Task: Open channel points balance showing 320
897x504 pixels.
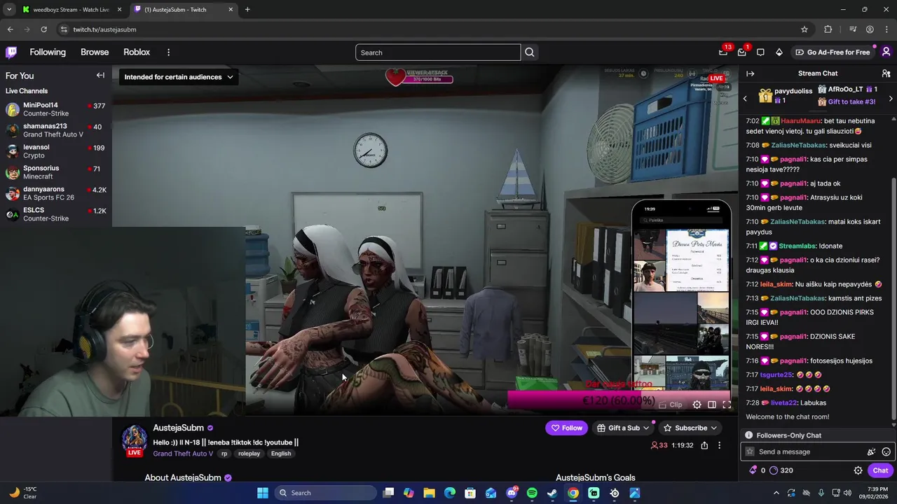Action: point(781,470)
